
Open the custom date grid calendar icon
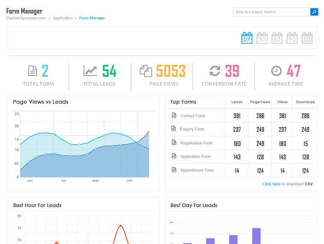[307, 38]
